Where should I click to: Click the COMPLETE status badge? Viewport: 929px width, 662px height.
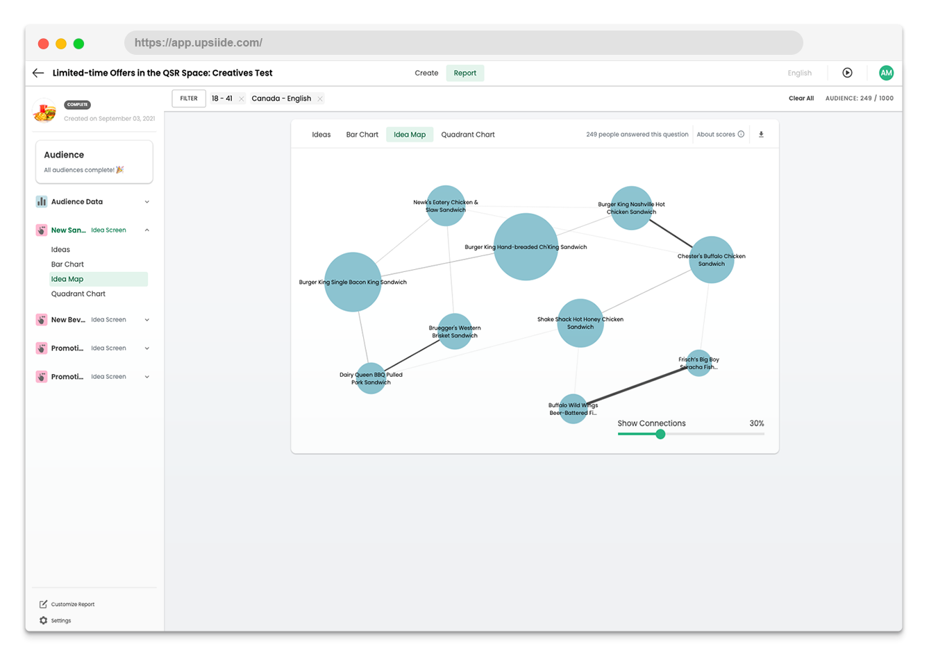78,105
